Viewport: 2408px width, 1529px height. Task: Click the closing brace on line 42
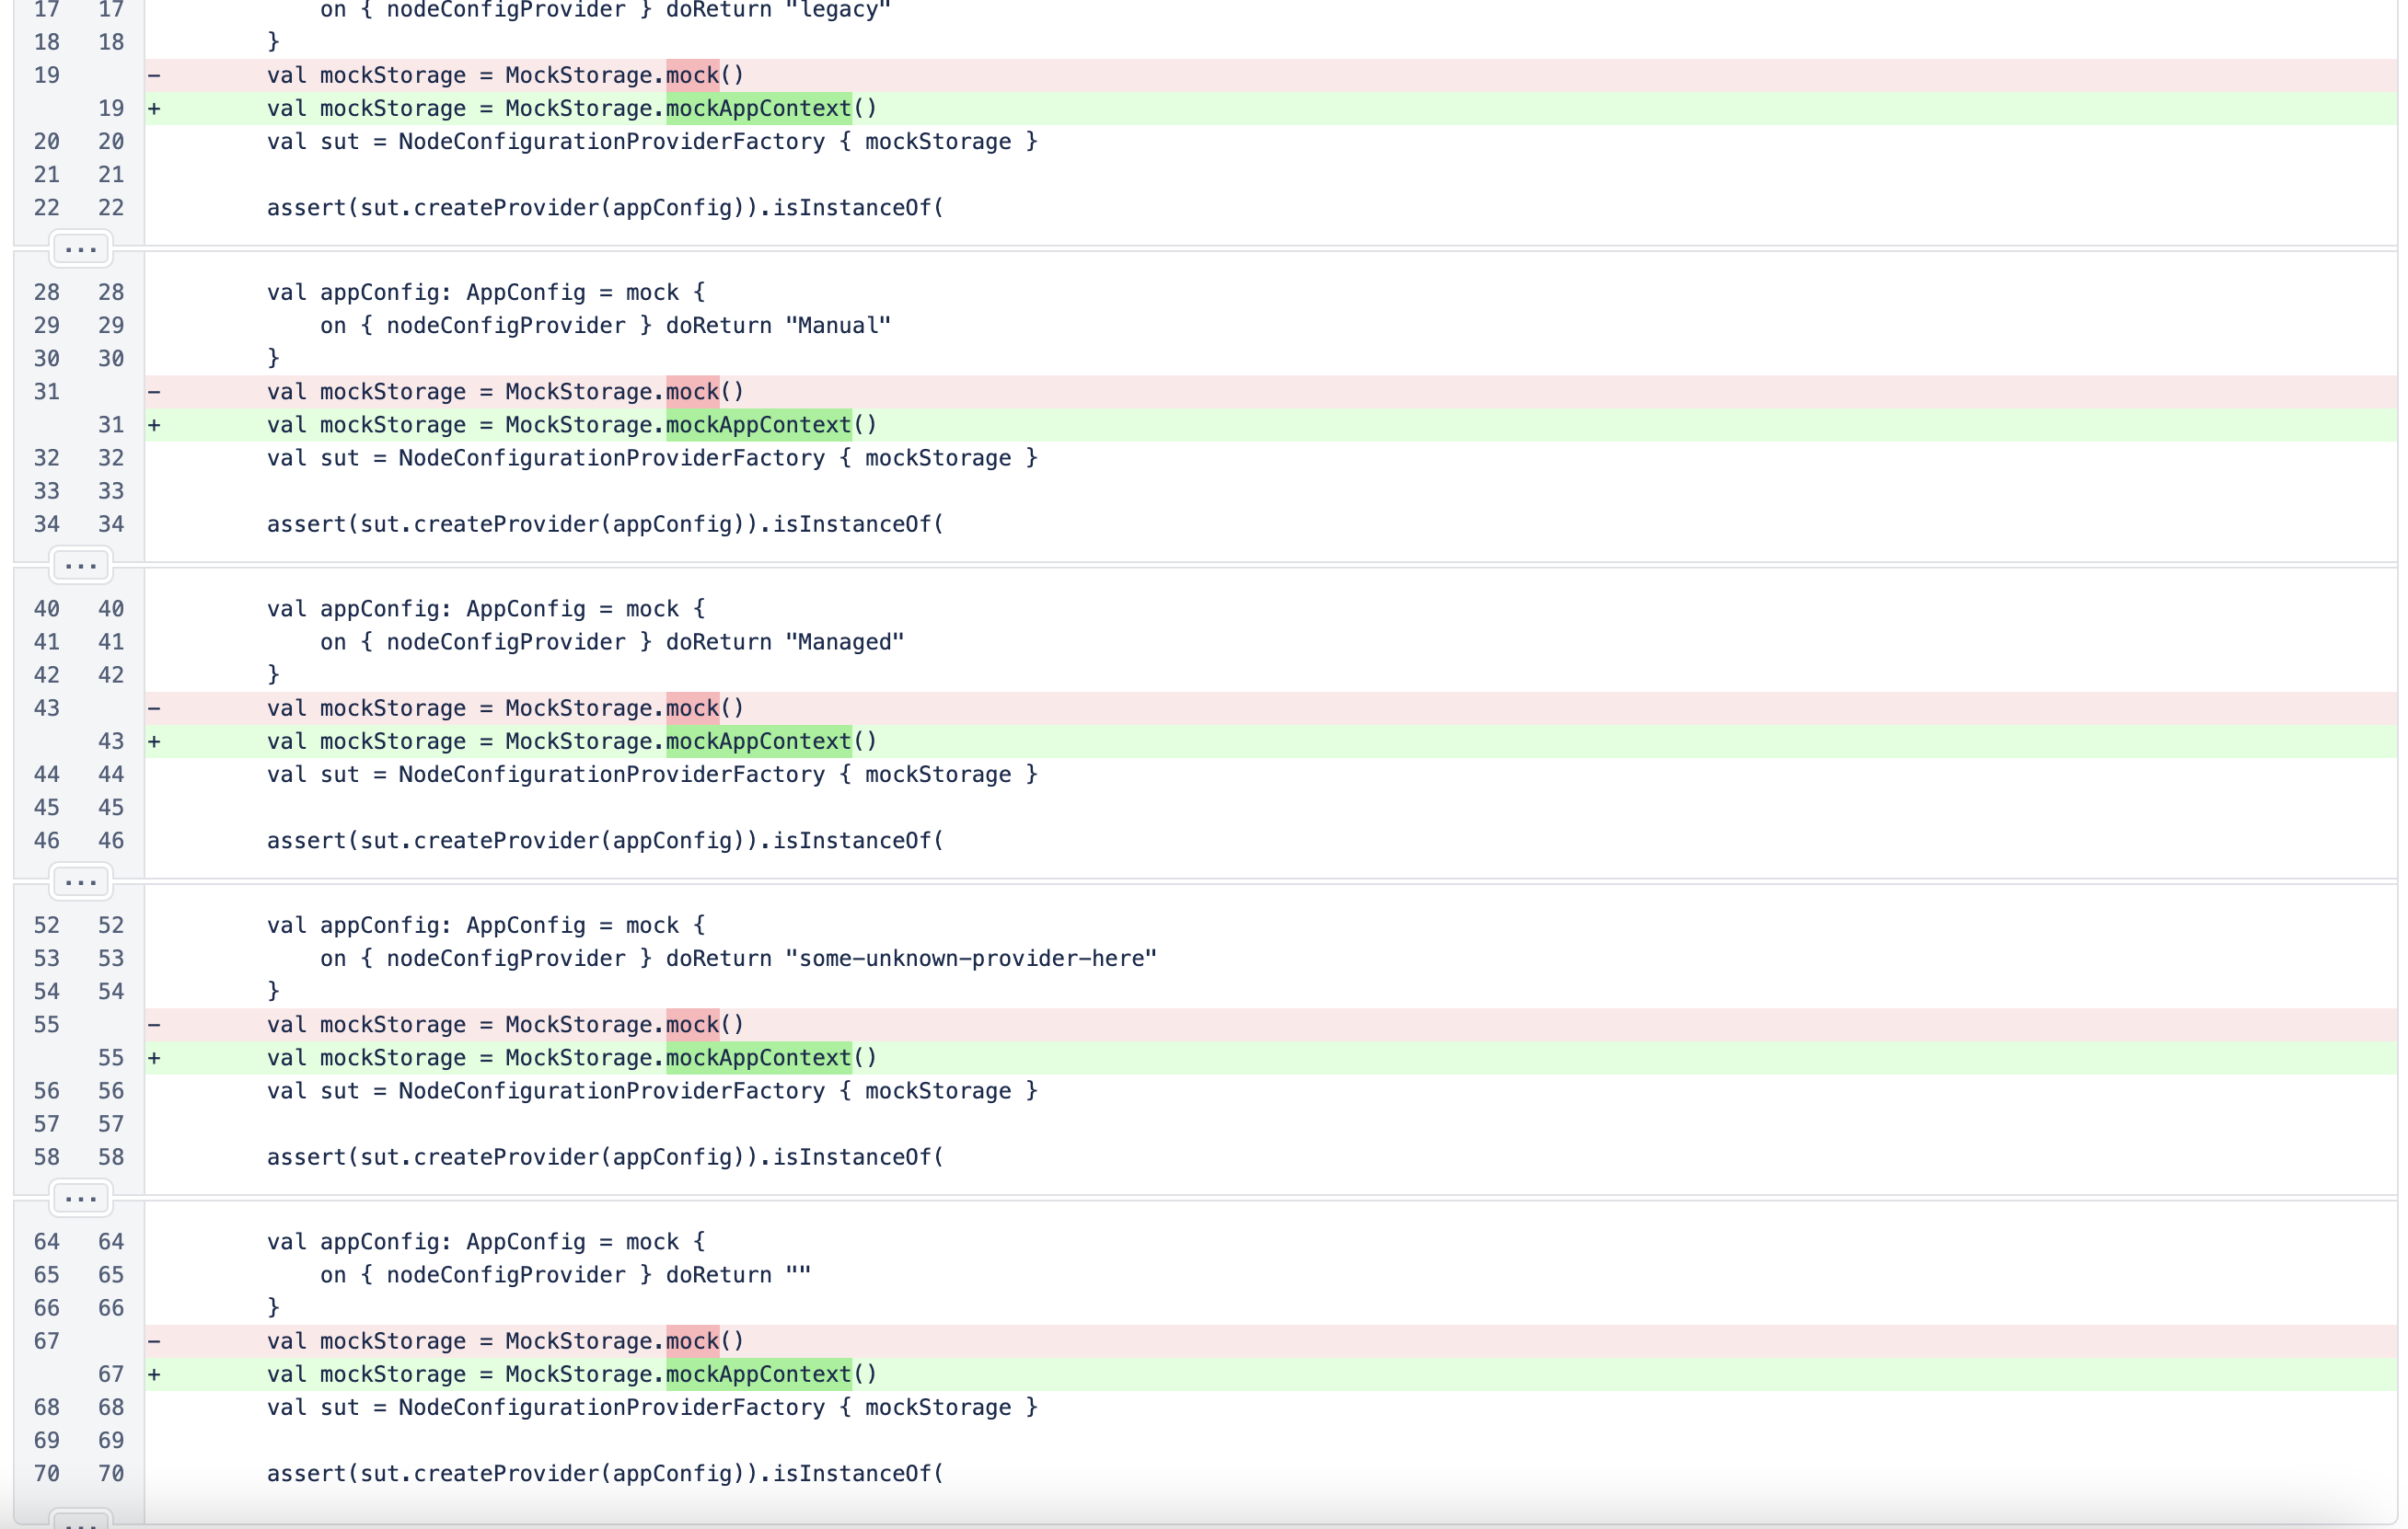273,674
